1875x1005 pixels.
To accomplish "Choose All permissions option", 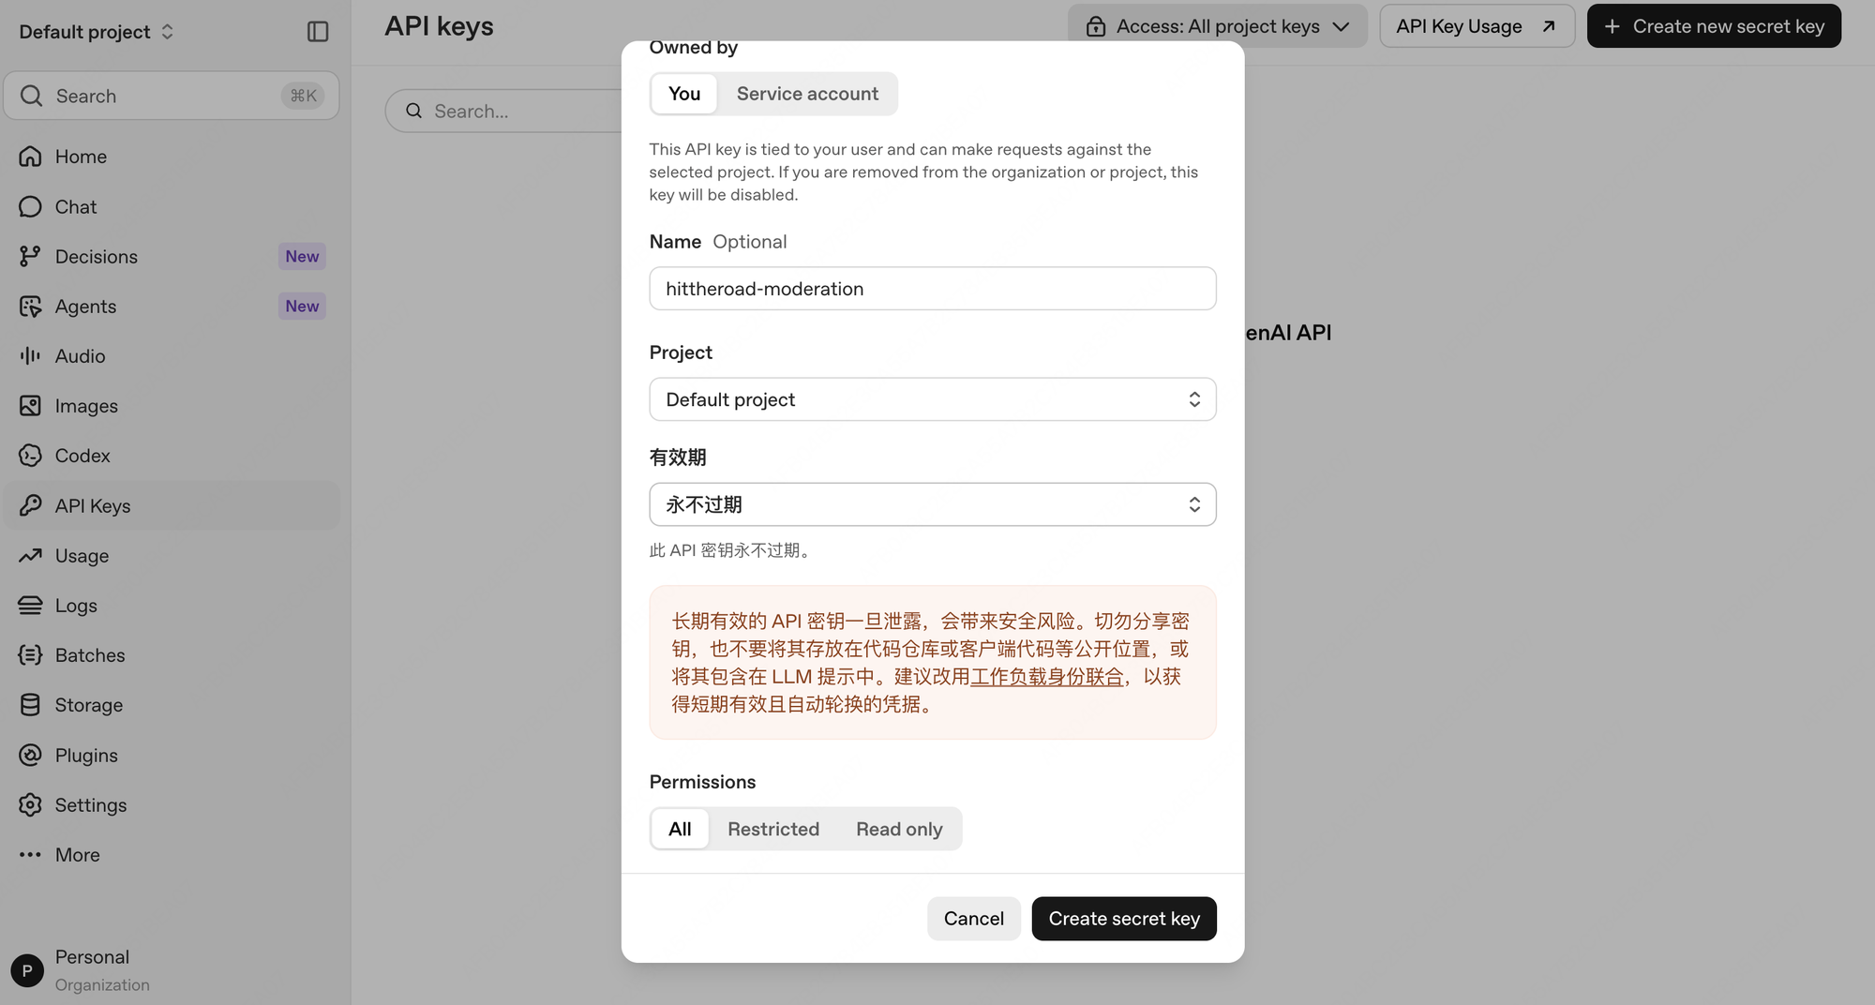I will [680, 829].
